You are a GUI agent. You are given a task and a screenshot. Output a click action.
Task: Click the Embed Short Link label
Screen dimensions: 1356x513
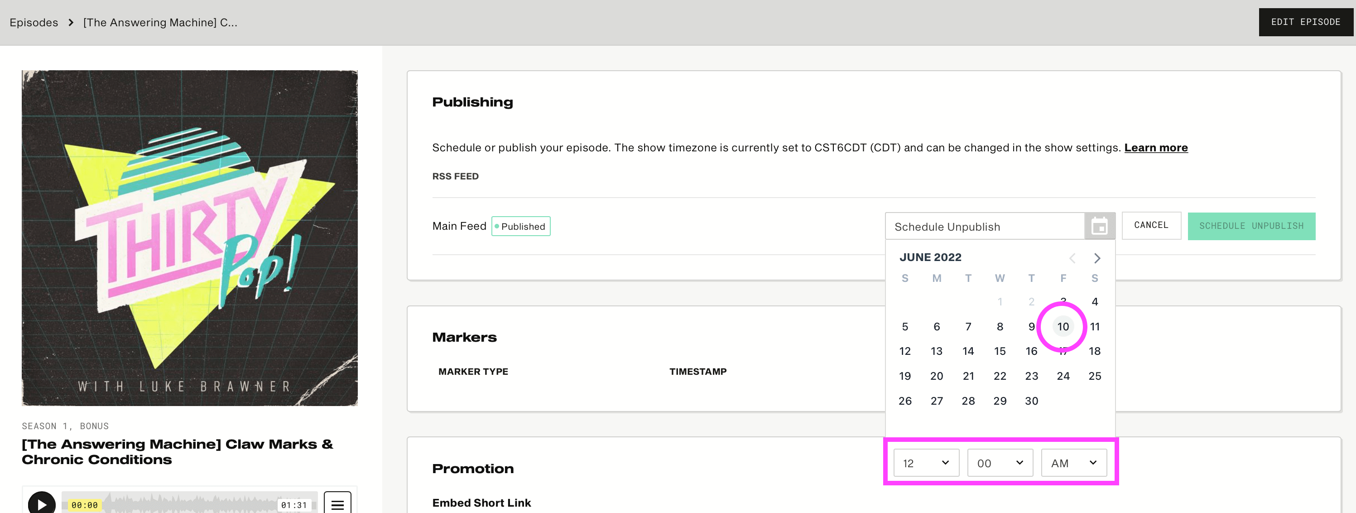pos(481,503)
